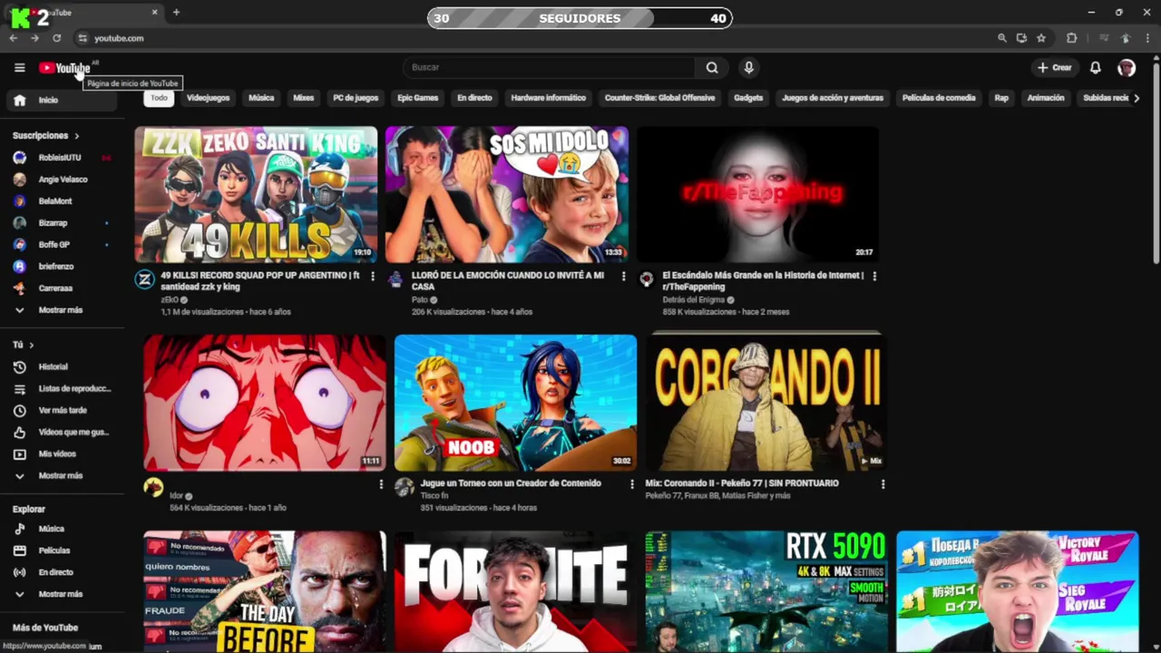The width and height of the screenshot is (1161, 653).
Task: Go back with browser back arrow
Action: coord(14,38)
